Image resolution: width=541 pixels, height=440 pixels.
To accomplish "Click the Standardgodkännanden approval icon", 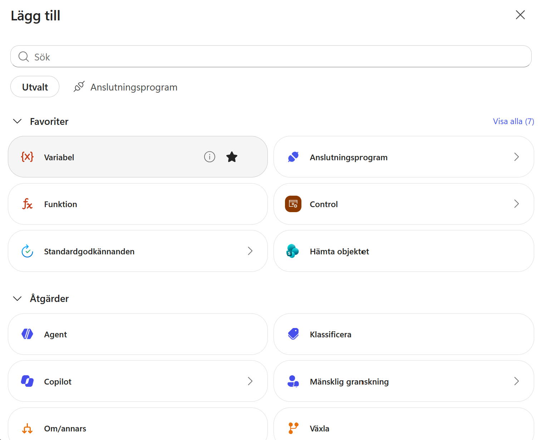I will coord(27,251).
